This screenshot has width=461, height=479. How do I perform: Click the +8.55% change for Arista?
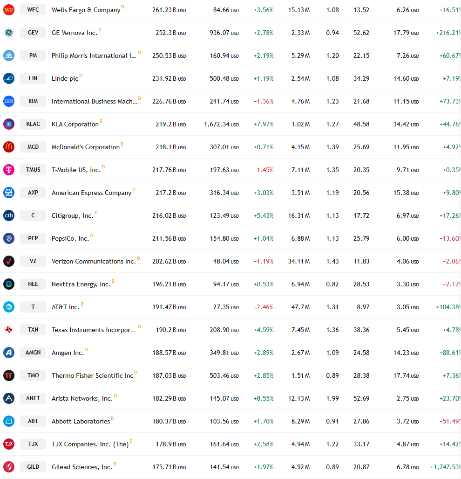[264, 398]
